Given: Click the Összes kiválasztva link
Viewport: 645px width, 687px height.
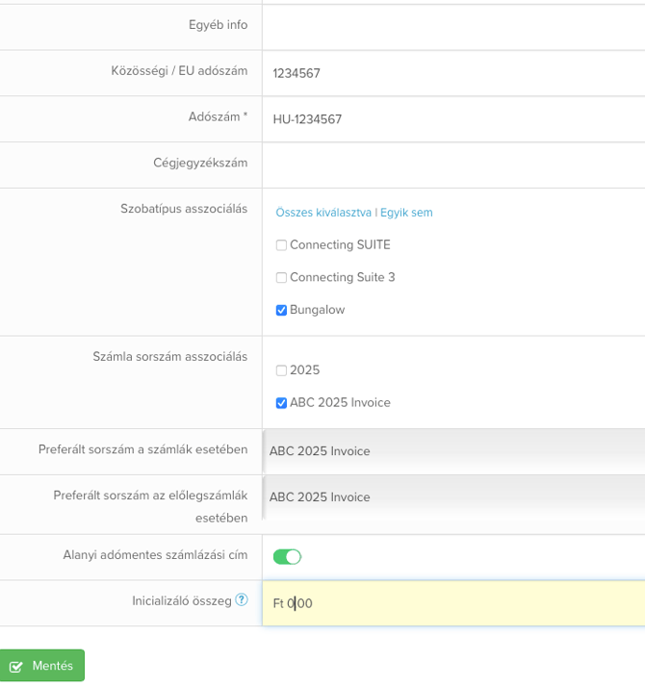Looking at the screenshot, I should (x=323, y=213).
